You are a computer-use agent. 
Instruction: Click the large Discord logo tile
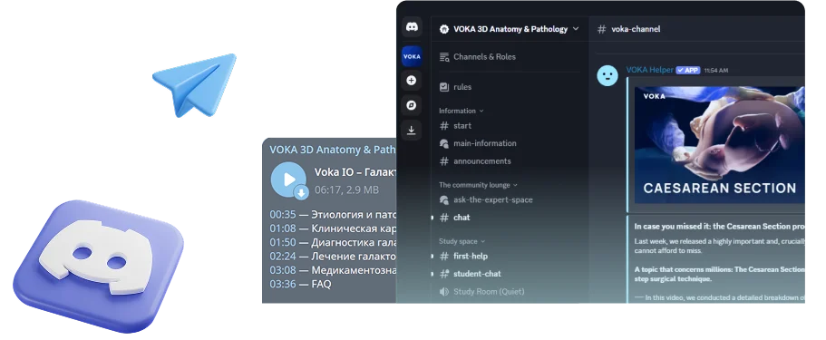tap(99, 267)
